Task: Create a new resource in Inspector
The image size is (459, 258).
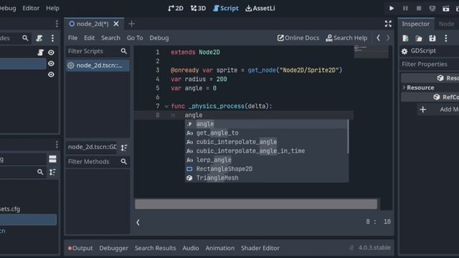Action: pyautogui.click(x=405, y=38)
